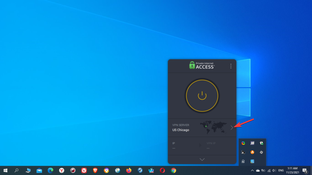Expand the PIA panel using the bottom chevron
Image resolution: width=312 pixels, height=175 pixels.
pyautogui.click(x=202, y=159)
